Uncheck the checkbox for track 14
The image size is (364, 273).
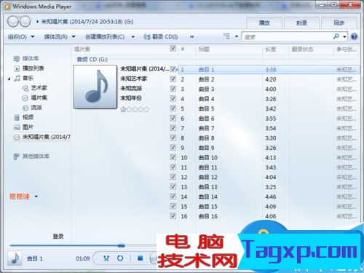tap(173, 196)
